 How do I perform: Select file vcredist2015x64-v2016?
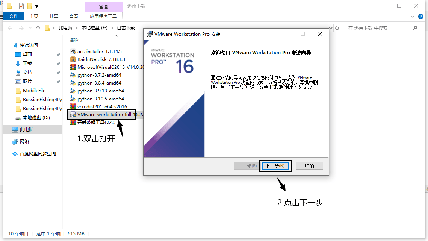(102, 107)
